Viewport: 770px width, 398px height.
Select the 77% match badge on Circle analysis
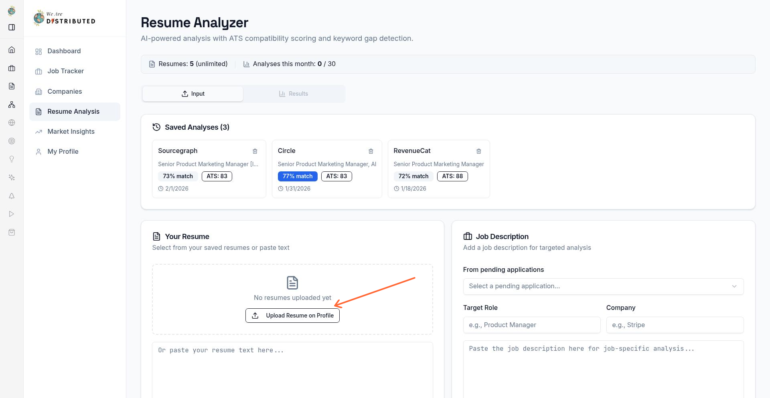click(297, 176)
